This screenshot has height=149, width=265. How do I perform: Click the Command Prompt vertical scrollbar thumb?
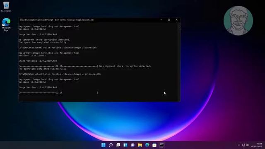179,26
